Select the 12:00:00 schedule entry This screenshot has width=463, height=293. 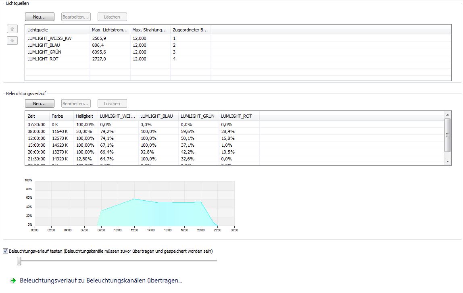(x=36, y=138)
